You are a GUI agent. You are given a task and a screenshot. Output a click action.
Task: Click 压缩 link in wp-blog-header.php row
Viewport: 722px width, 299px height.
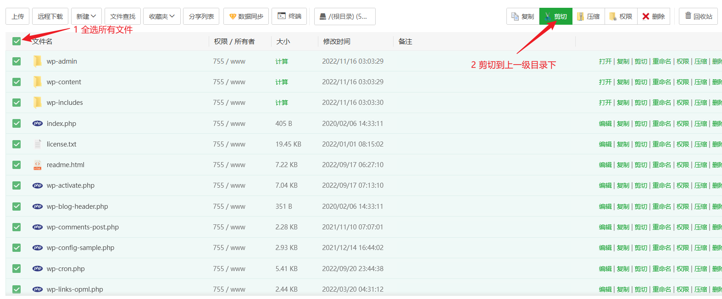[x=701, y=207]
